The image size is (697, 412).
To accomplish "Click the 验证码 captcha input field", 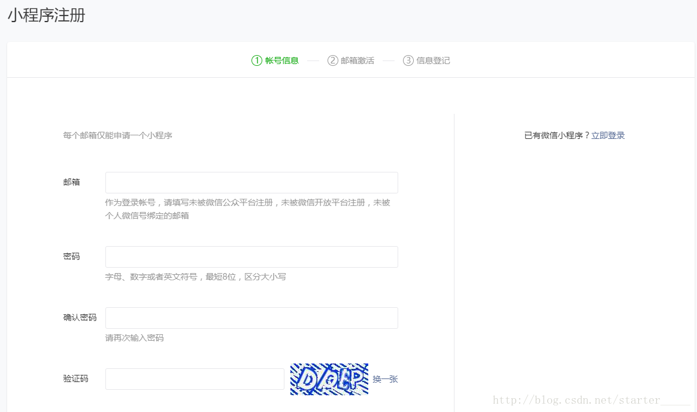I will pyautogui.click(x=195, y=379).
